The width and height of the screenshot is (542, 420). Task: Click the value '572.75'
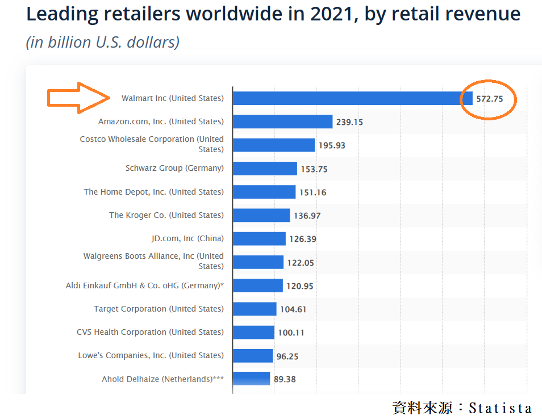click(490, 99)
